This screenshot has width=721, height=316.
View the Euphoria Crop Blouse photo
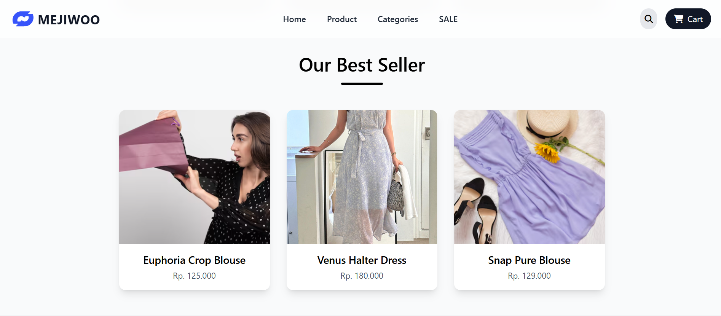[194, 177]
